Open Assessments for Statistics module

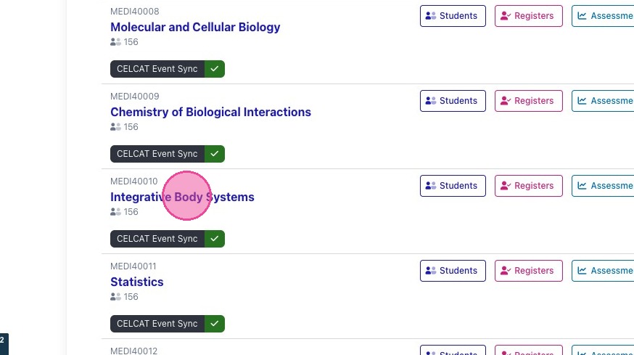pyautogui.click(x=604, y=271)
